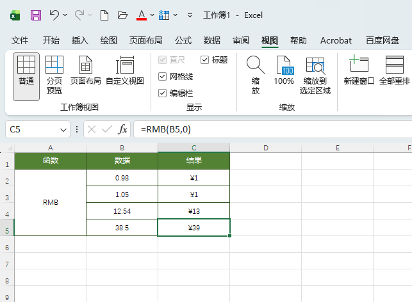The width and height of the screenshot is (412, 302).
Task: Click the table borders icon in quick access
Action: pyautogui.click(x=164, y=15)
